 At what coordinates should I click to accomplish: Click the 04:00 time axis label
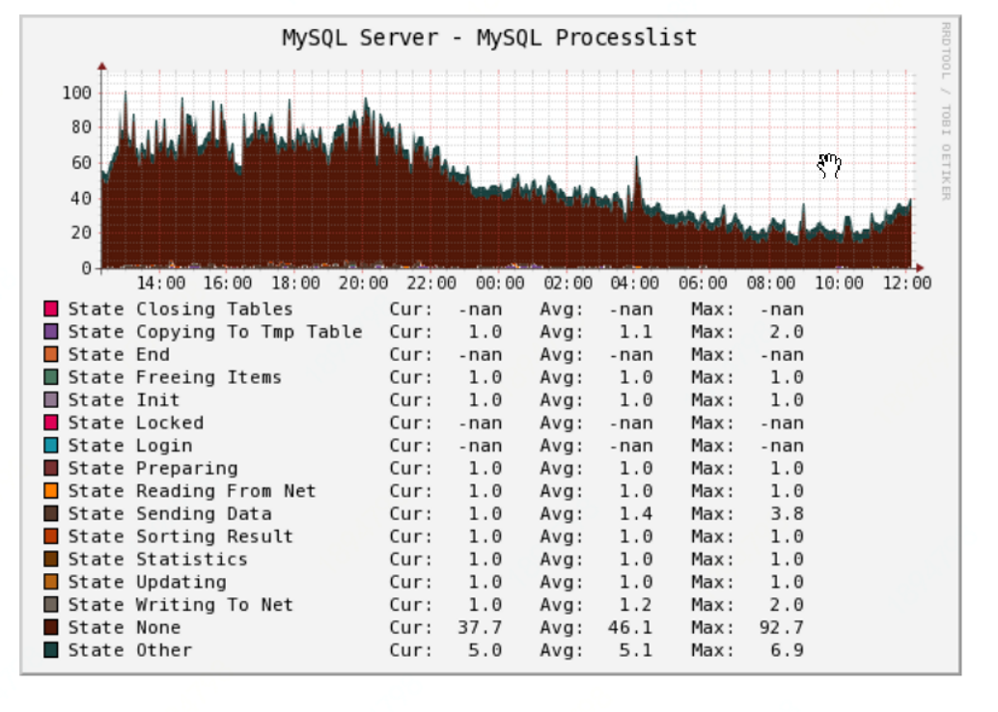[x=634, y=283]
